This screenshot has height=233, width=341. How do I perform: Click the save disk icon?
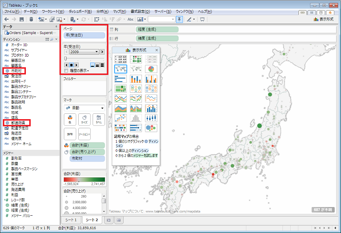pos(22,19)
